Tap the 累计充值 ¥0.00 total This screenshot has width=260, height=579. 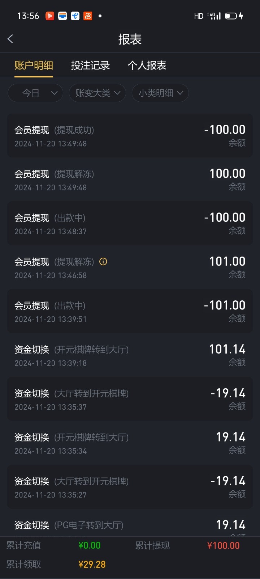[89, 546]
